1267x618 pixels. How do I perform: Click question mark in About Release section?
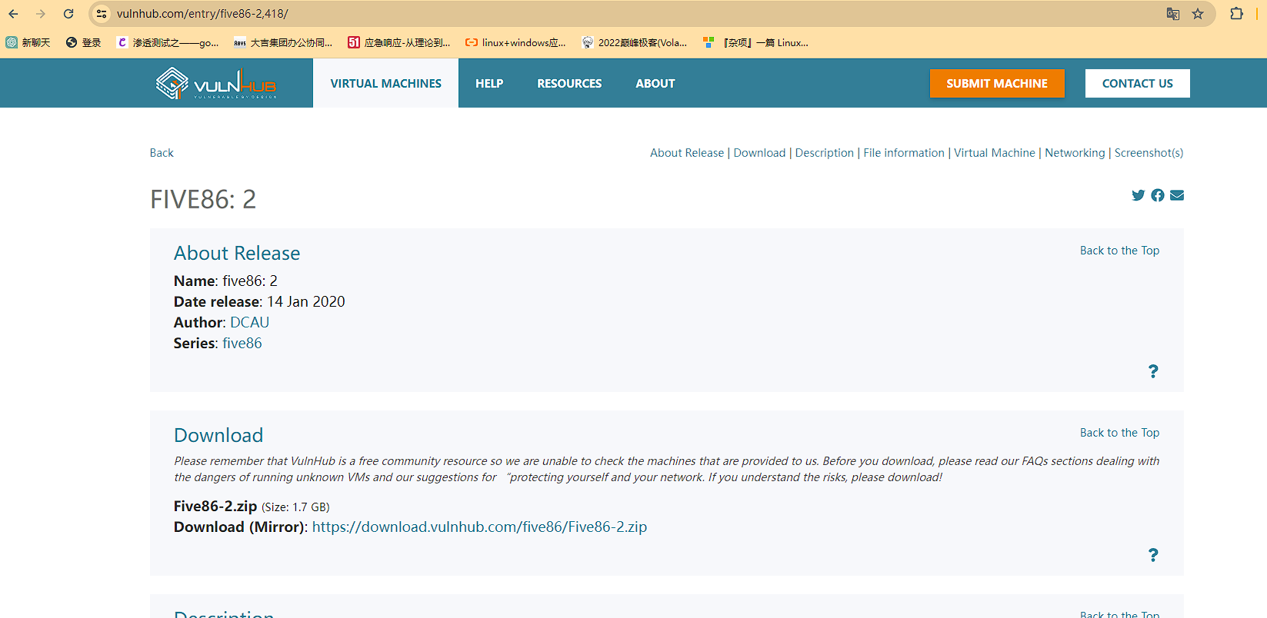click(x=1153, y=371)
